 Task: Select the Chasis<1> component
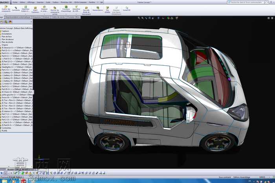[17, 92]
